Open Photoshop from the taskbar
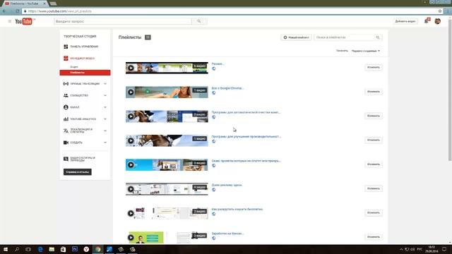452x254 pixels. click(75, 249)
